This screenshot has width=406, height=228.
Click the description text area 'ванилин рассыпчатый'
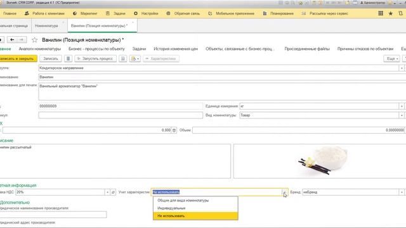coord(115,161)
